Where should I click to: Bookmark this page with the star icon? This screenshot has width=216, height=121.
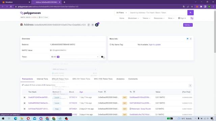(192, 7)
